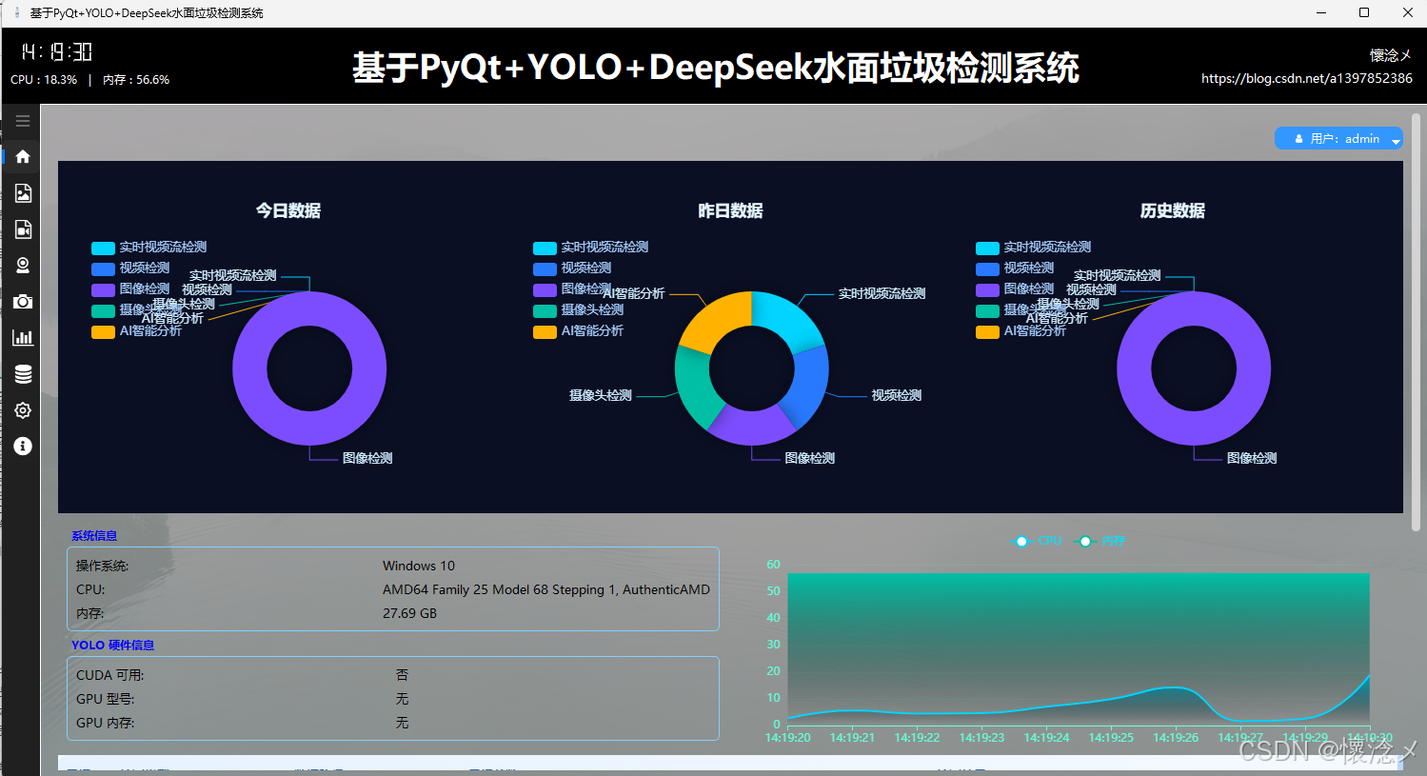Click the cyan 实时视频流检测 slice of 昨日数据 donut
The image size is (1427, 776).
coord(785,322)
